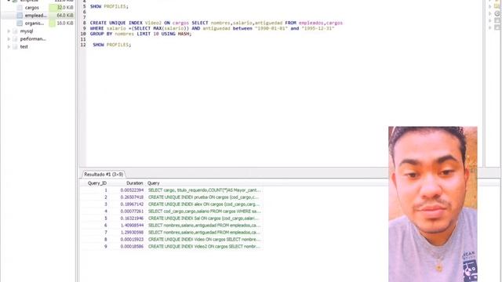Click line number 11 in editor gutter
The height and width of the screenshot is (282, 502).
(83, 39)
